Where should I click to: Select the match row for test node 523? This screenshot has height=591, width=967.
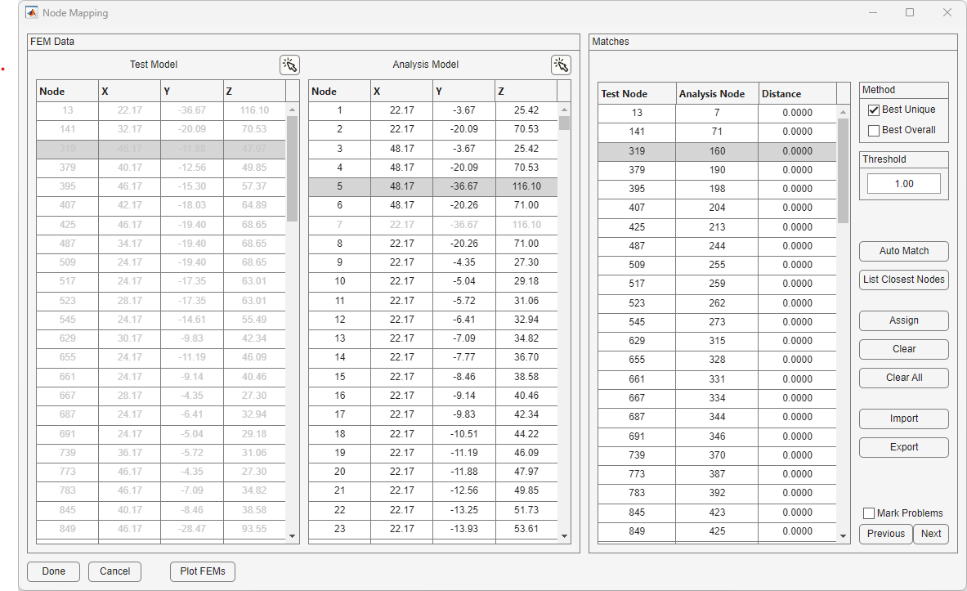[717, 303]
